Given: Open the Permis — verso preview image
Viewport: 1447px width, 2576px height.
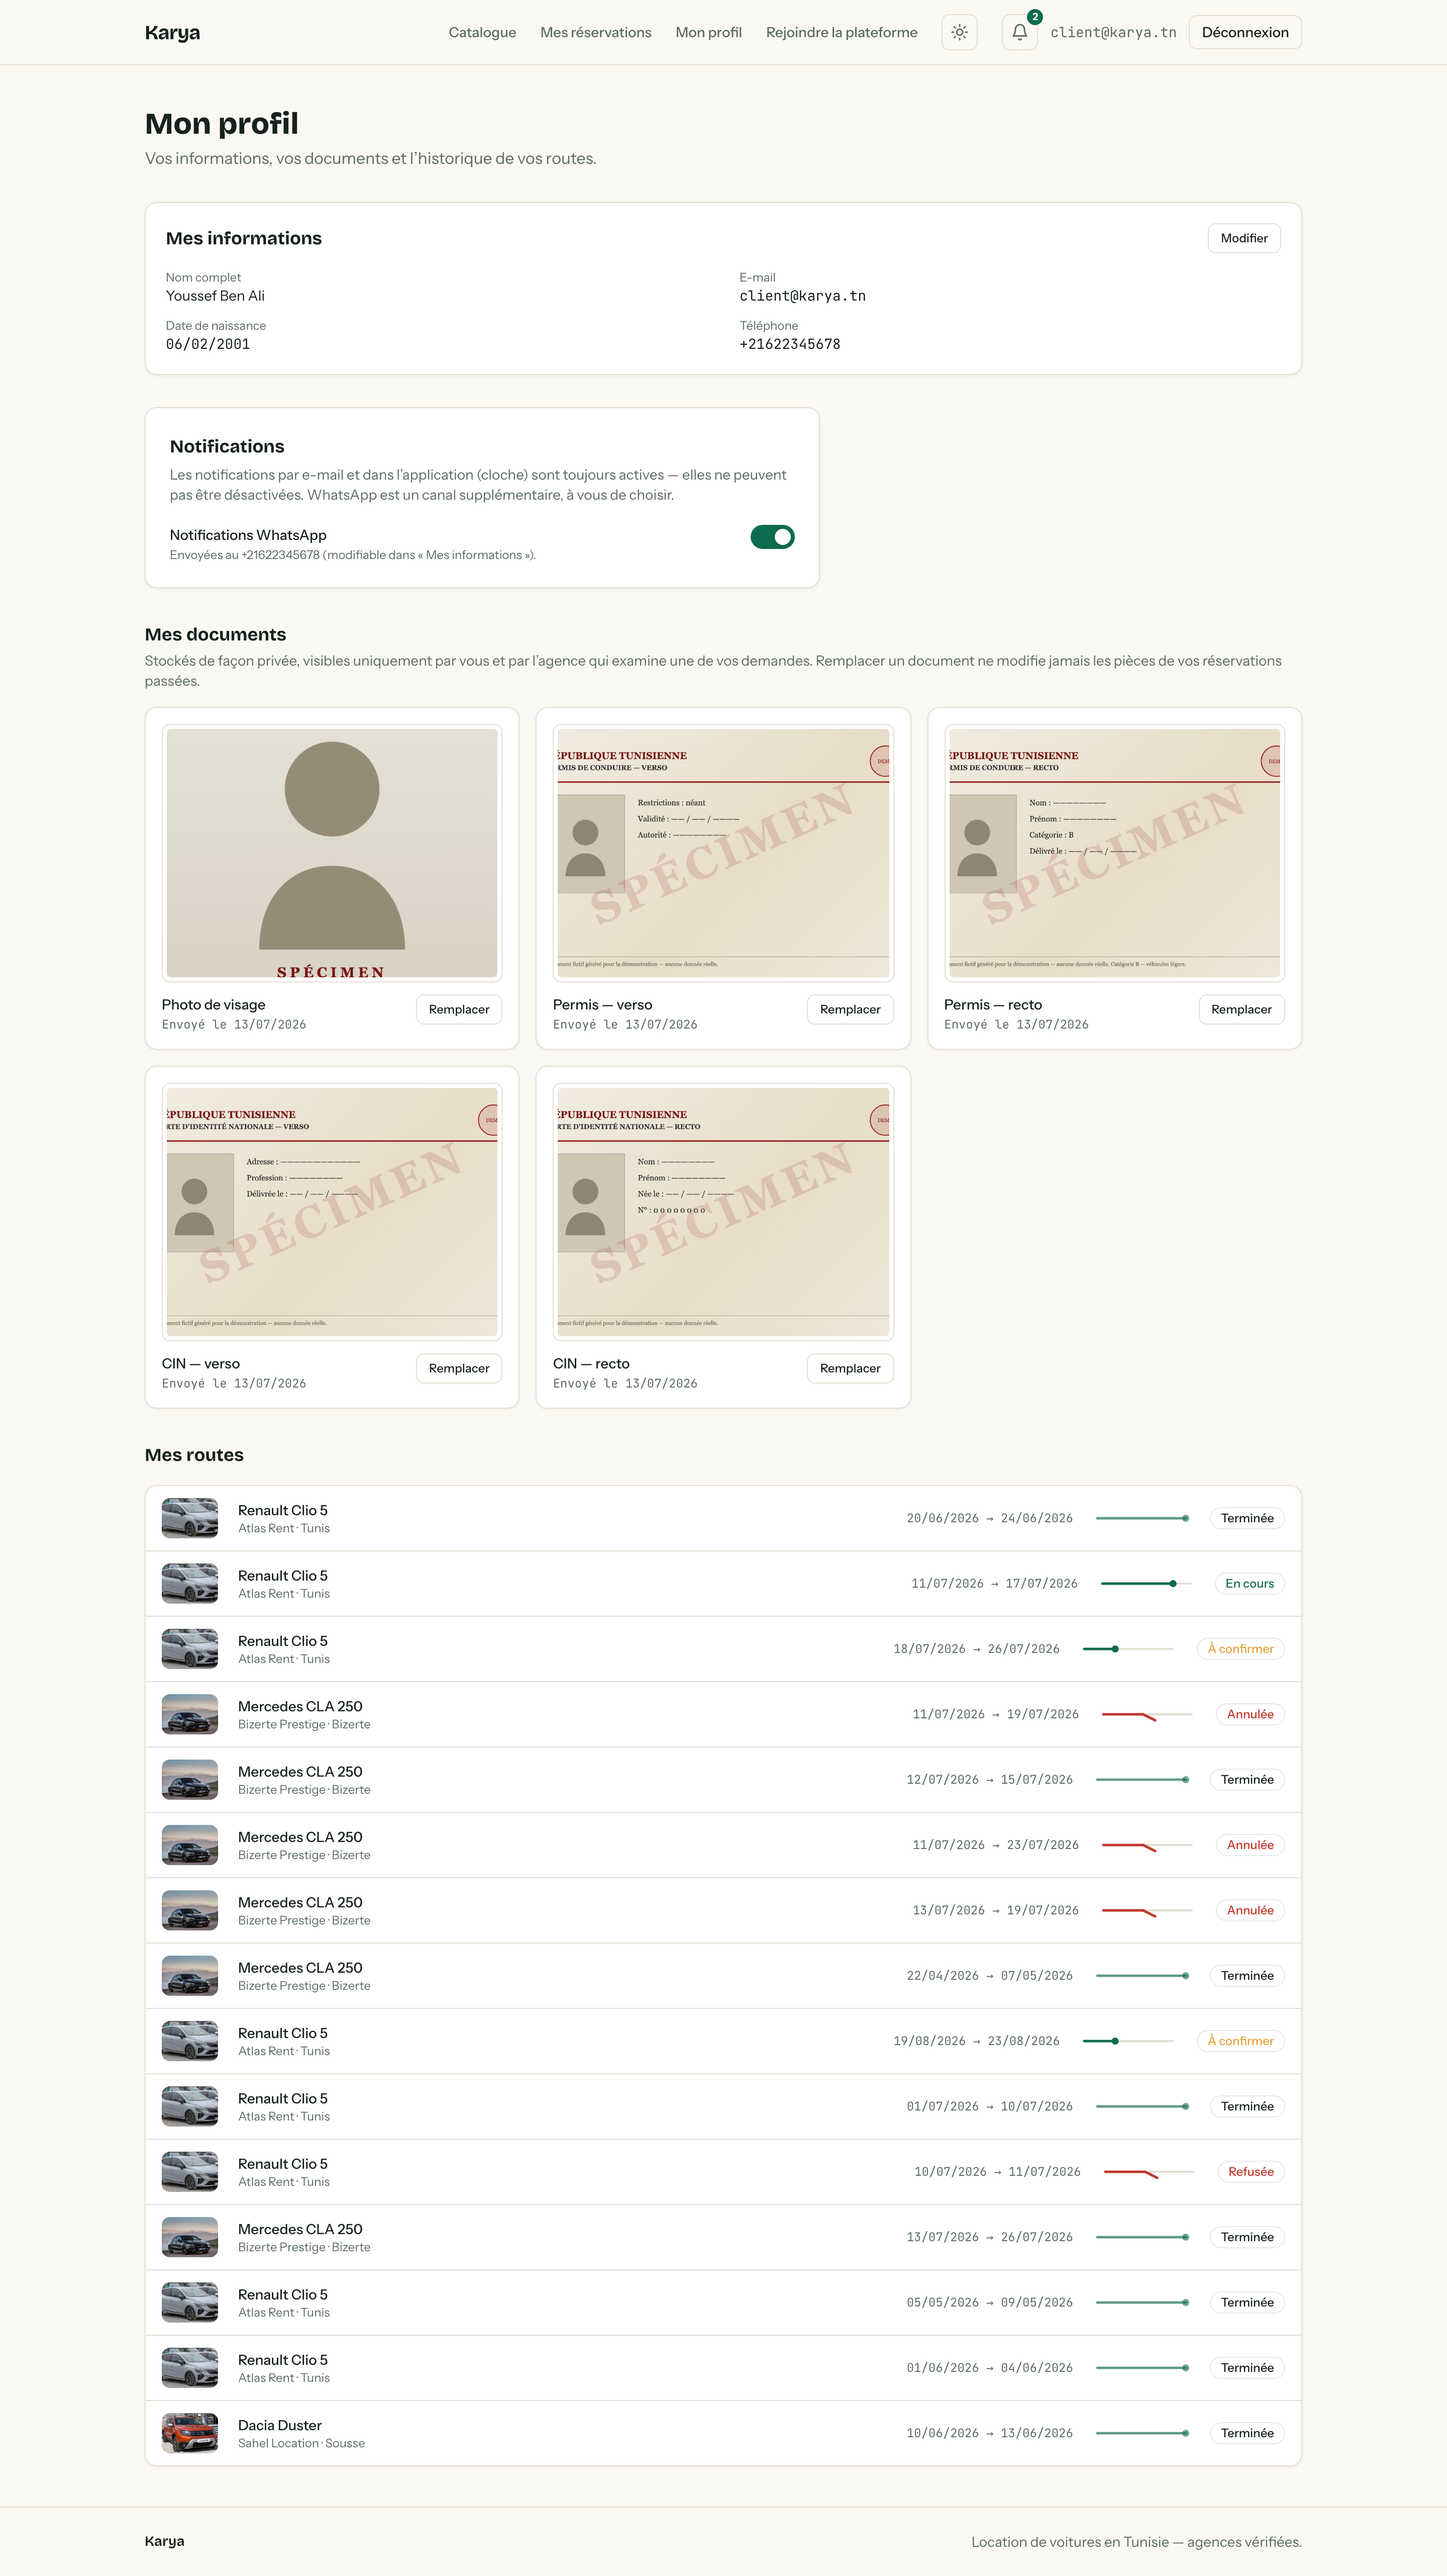Looking at the screenshot, I should 722,853.
